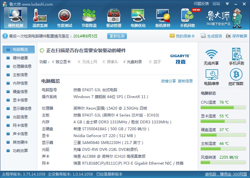250x178 pixels.
Task: Open 新机推荐 new PC recommendations
Action: coord(163,18)
